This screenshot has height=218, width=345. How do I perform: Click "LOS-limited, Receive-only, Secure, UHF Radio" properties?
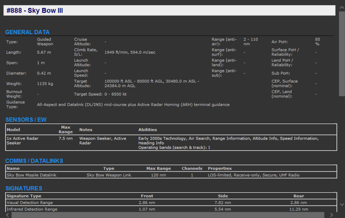tap(254, 175)
